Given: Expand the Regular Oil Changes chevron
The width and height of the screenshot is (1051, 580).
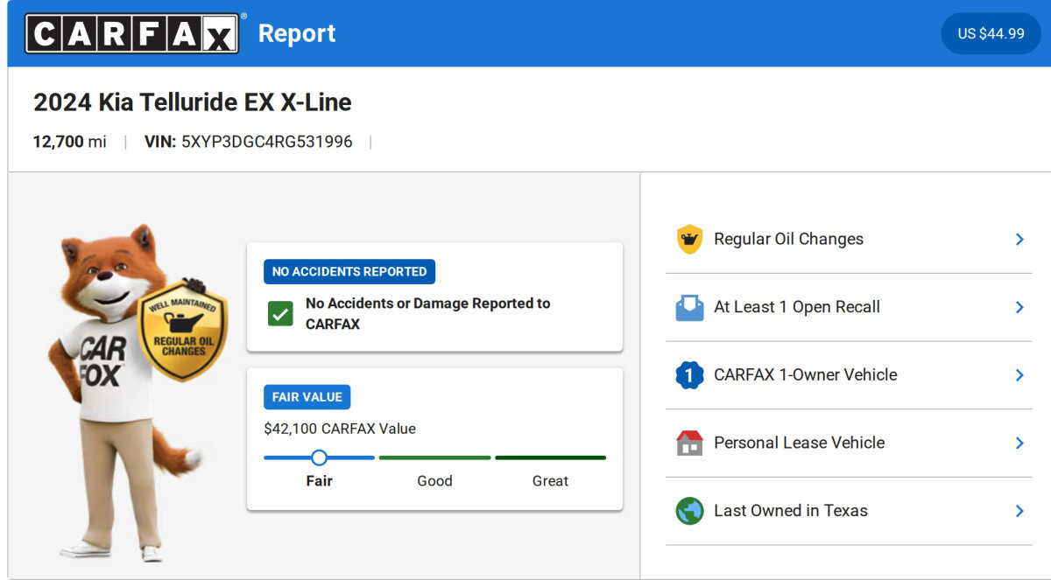Looking at the screenshot, I should 1019,239.
